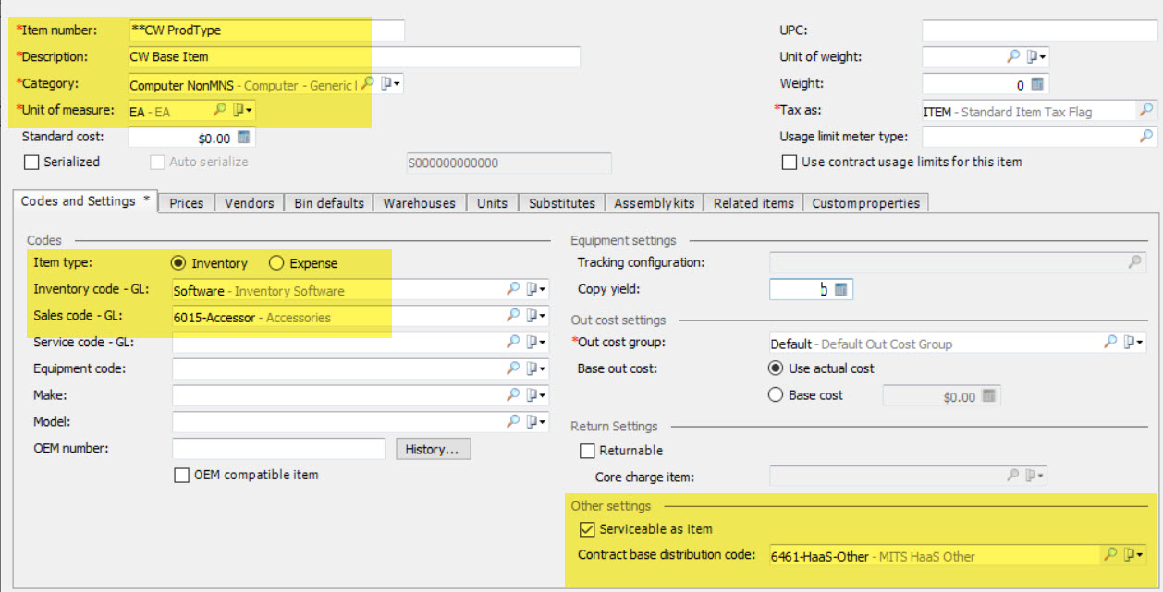Open calculator icon beside Copy yield

tap(841, 290)
